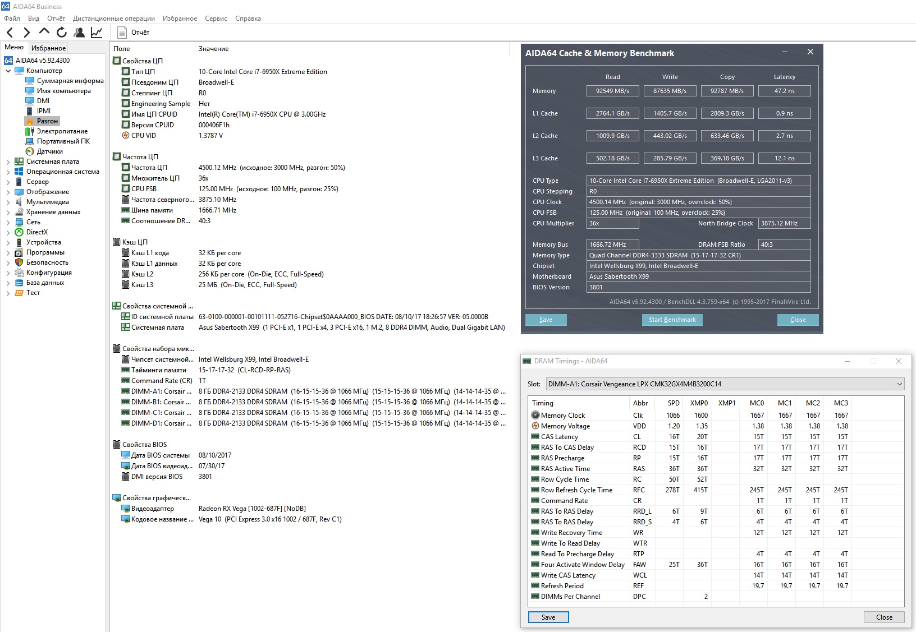
Task: Click the Безопасность shield icon
Action: (19, 262)
